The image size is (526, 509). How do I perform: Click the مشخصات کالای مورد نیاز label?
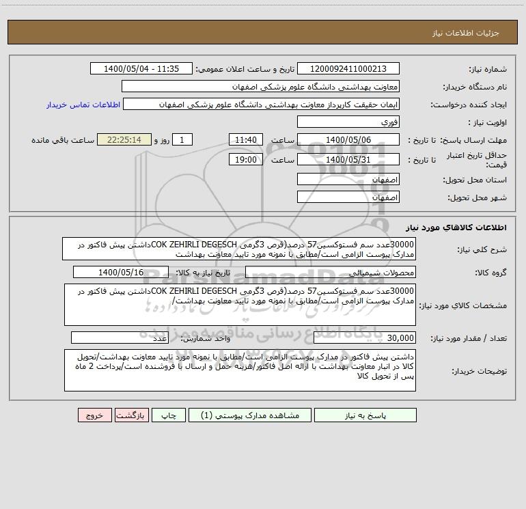point(463,305)
